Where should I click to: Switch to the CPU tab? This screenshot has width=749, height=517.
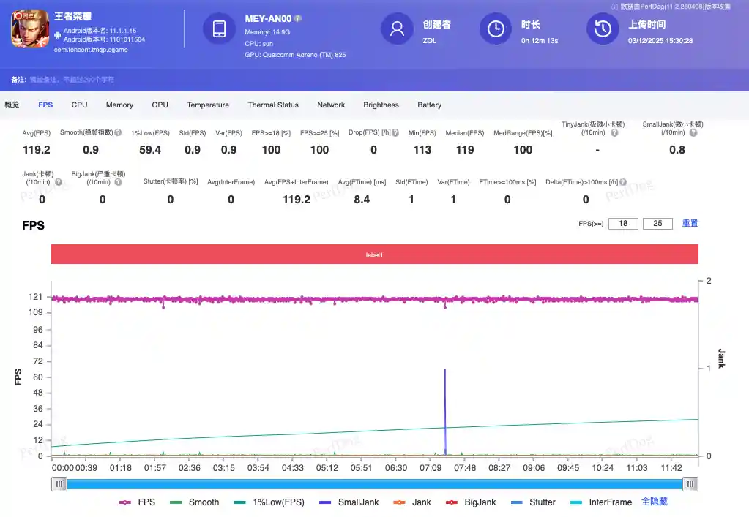78,105
